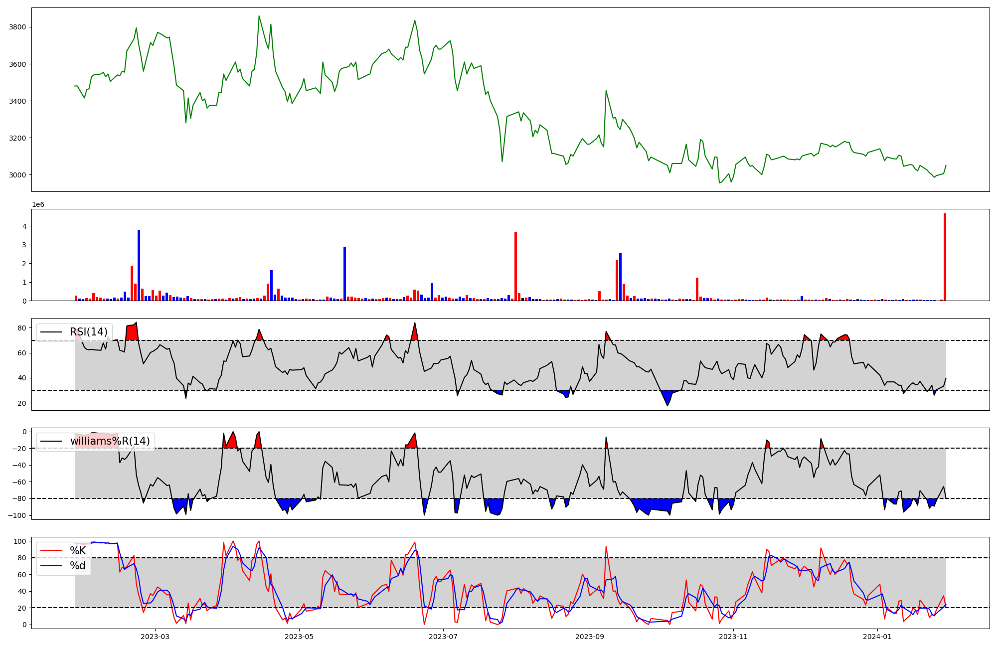
Task: Click the 1e6 scale label above volume chart
Action: (38, 205)
